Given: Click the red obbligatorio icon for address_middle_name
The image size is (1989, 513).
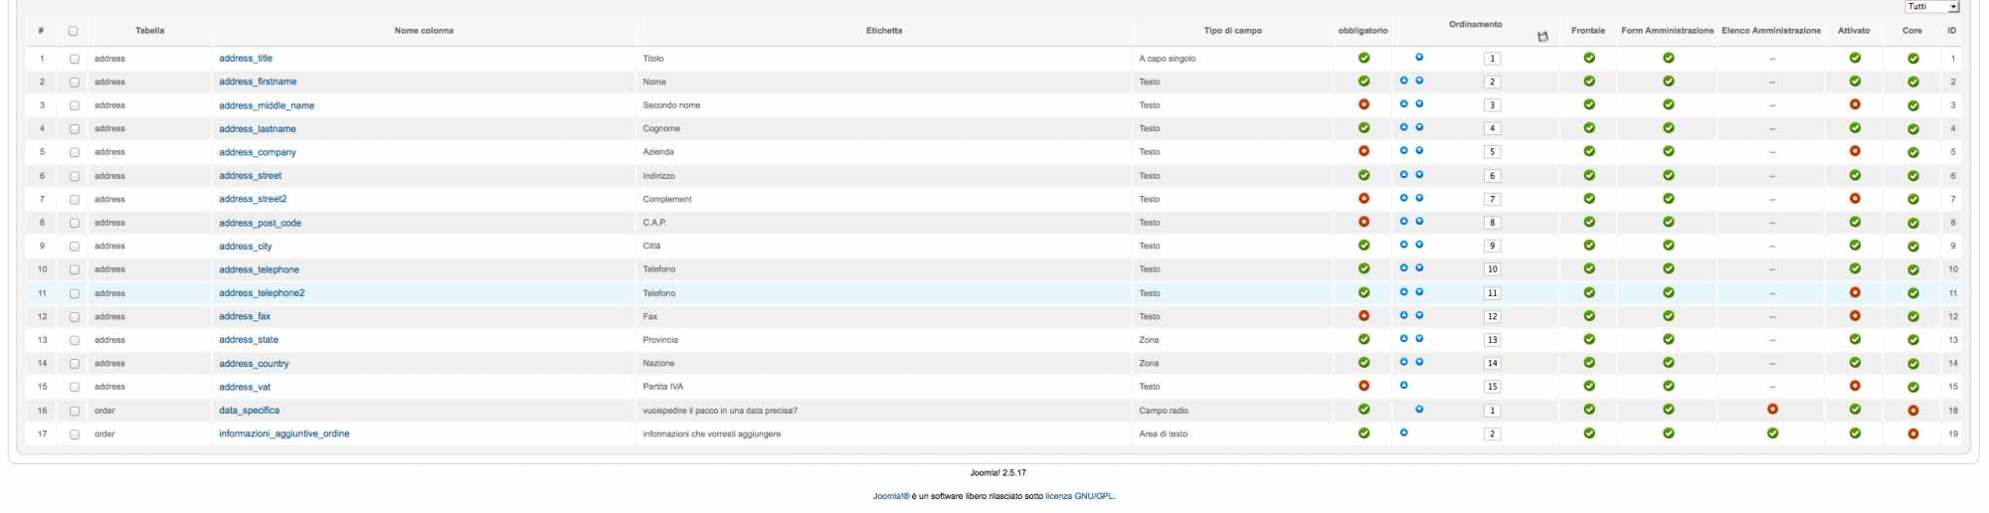Looking at the screenshot, I should coord(1363,104).
